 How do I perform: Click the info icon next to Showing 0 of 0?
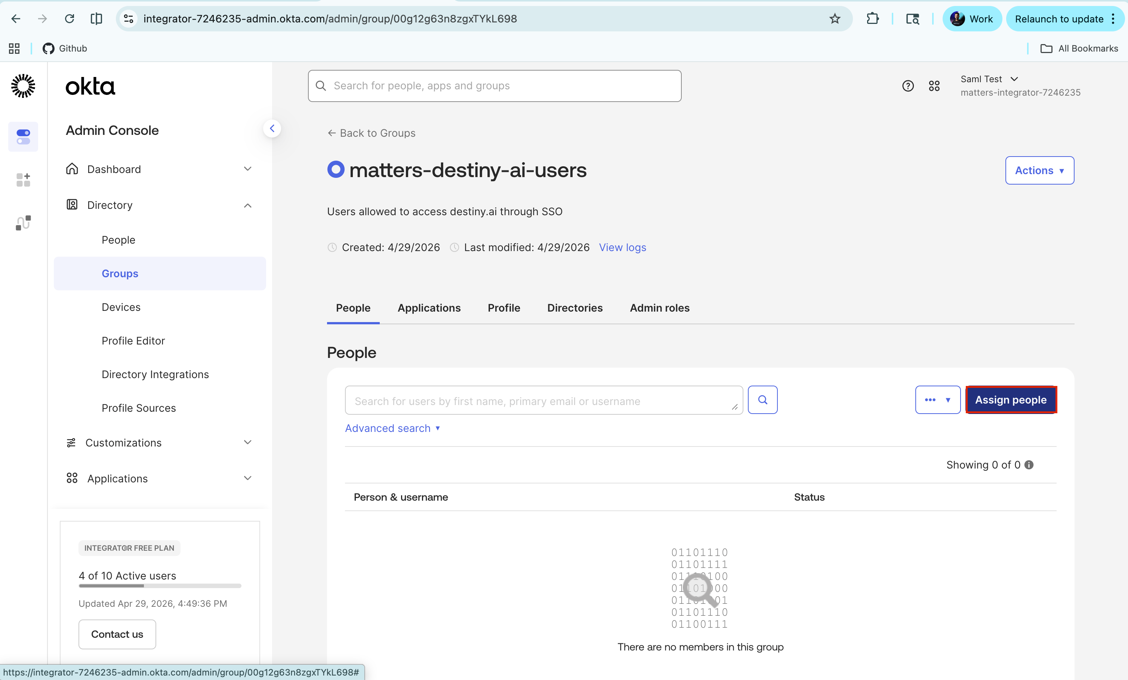tap(1029, 465)
